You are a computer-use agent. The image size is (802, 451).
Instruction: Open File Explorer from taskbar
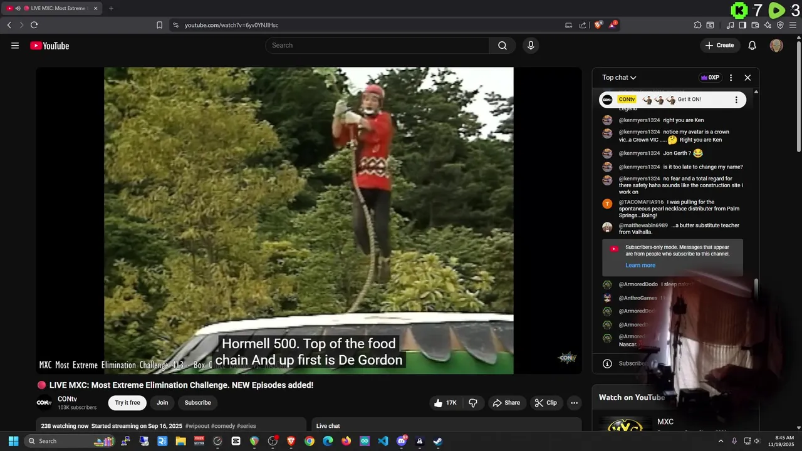(x=180, y=441)
